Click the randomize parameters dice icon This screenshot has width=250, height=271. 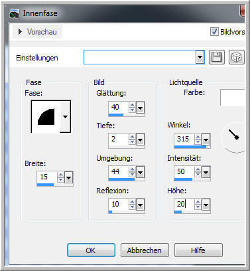pos(236,57)
